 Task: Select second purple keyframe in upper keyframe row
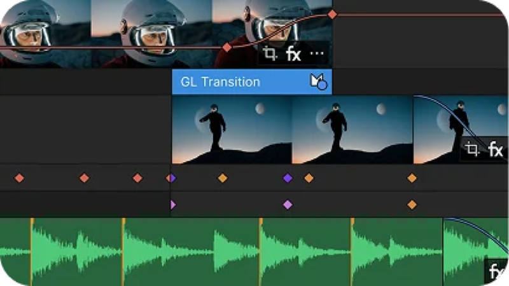[x=288, y=178]
